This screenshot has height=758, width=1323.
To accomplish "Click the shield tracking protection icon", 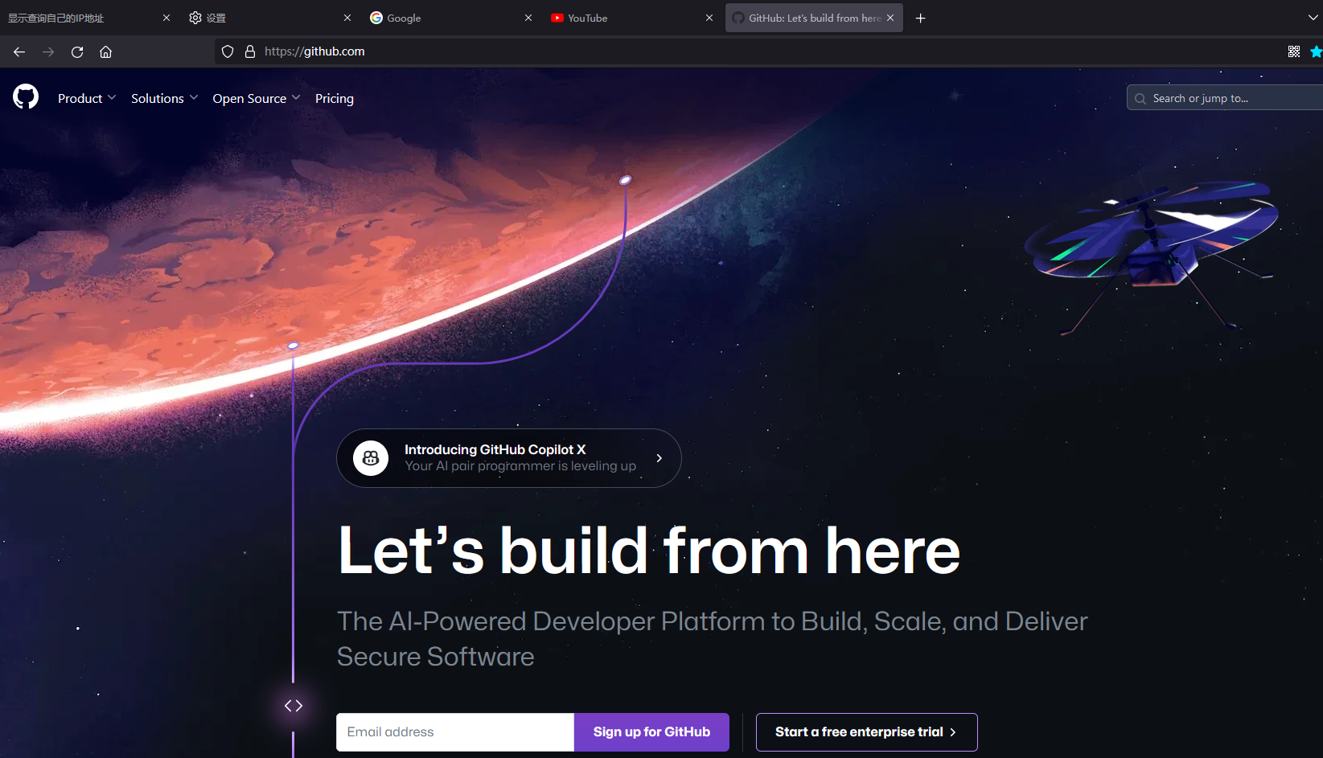I will pyautogui.click(x=228, y=51).
